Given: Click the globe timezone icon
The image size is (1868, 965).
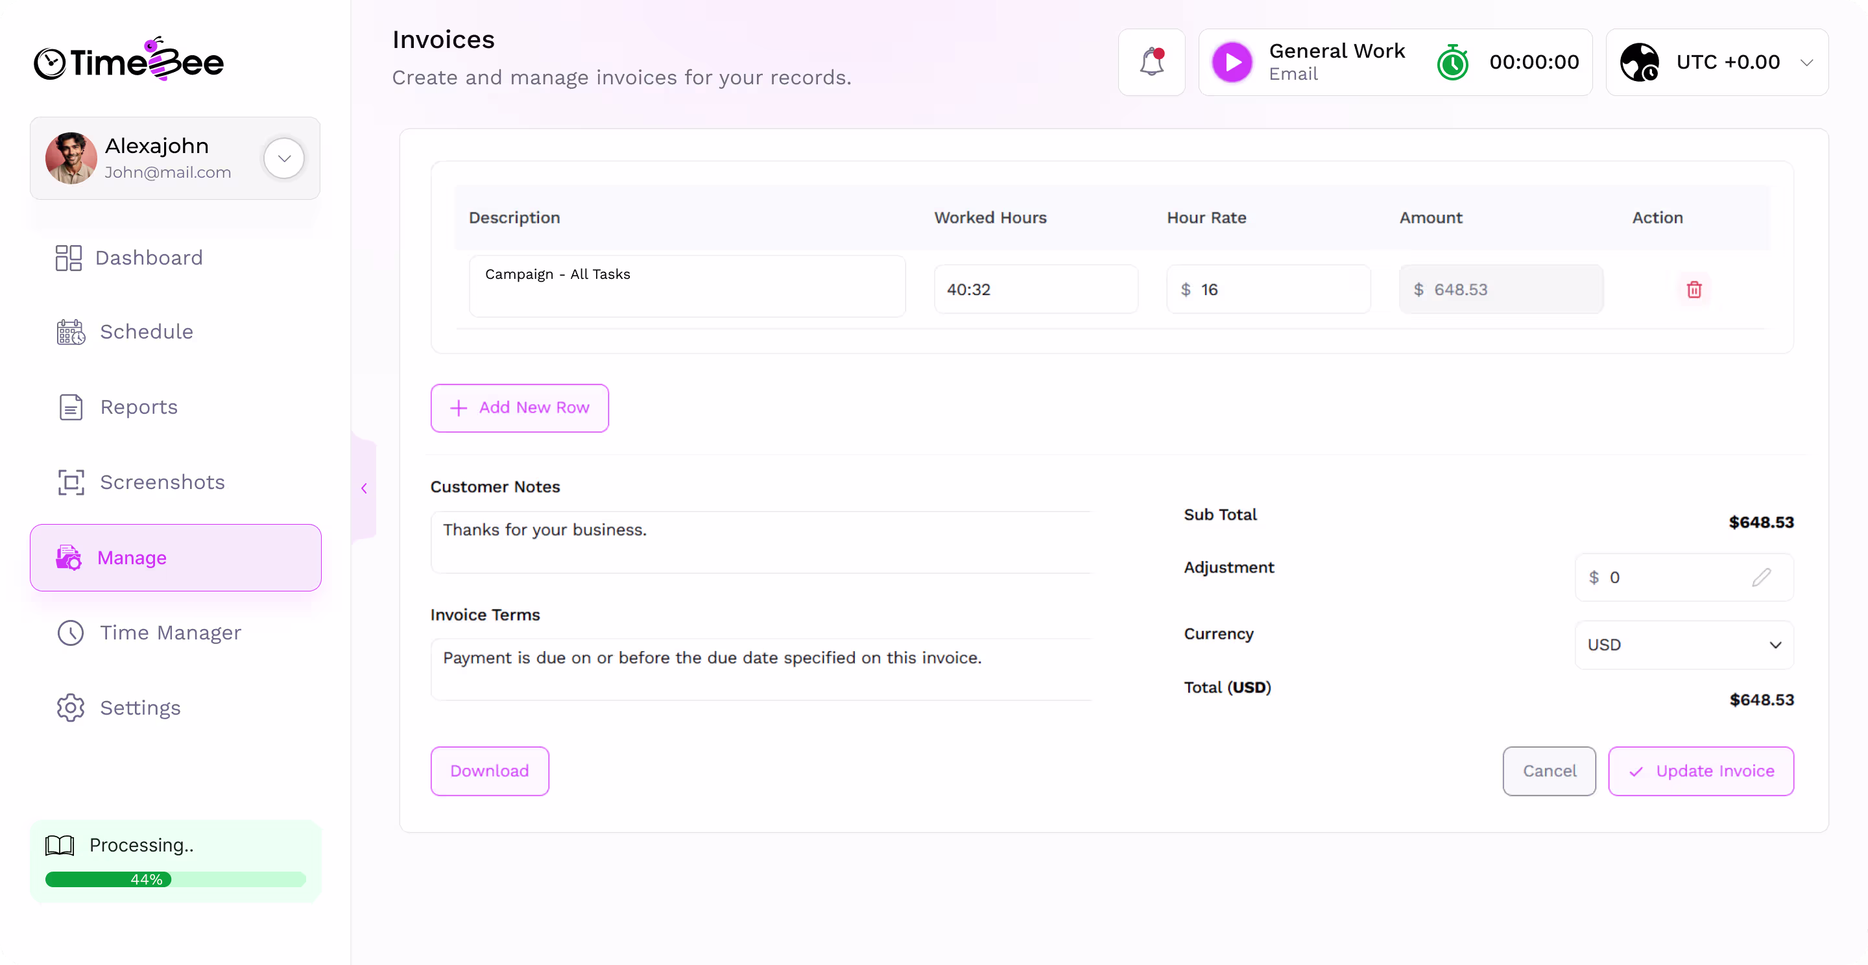Looking at the screenshot, I should (x=1640, y=62).
